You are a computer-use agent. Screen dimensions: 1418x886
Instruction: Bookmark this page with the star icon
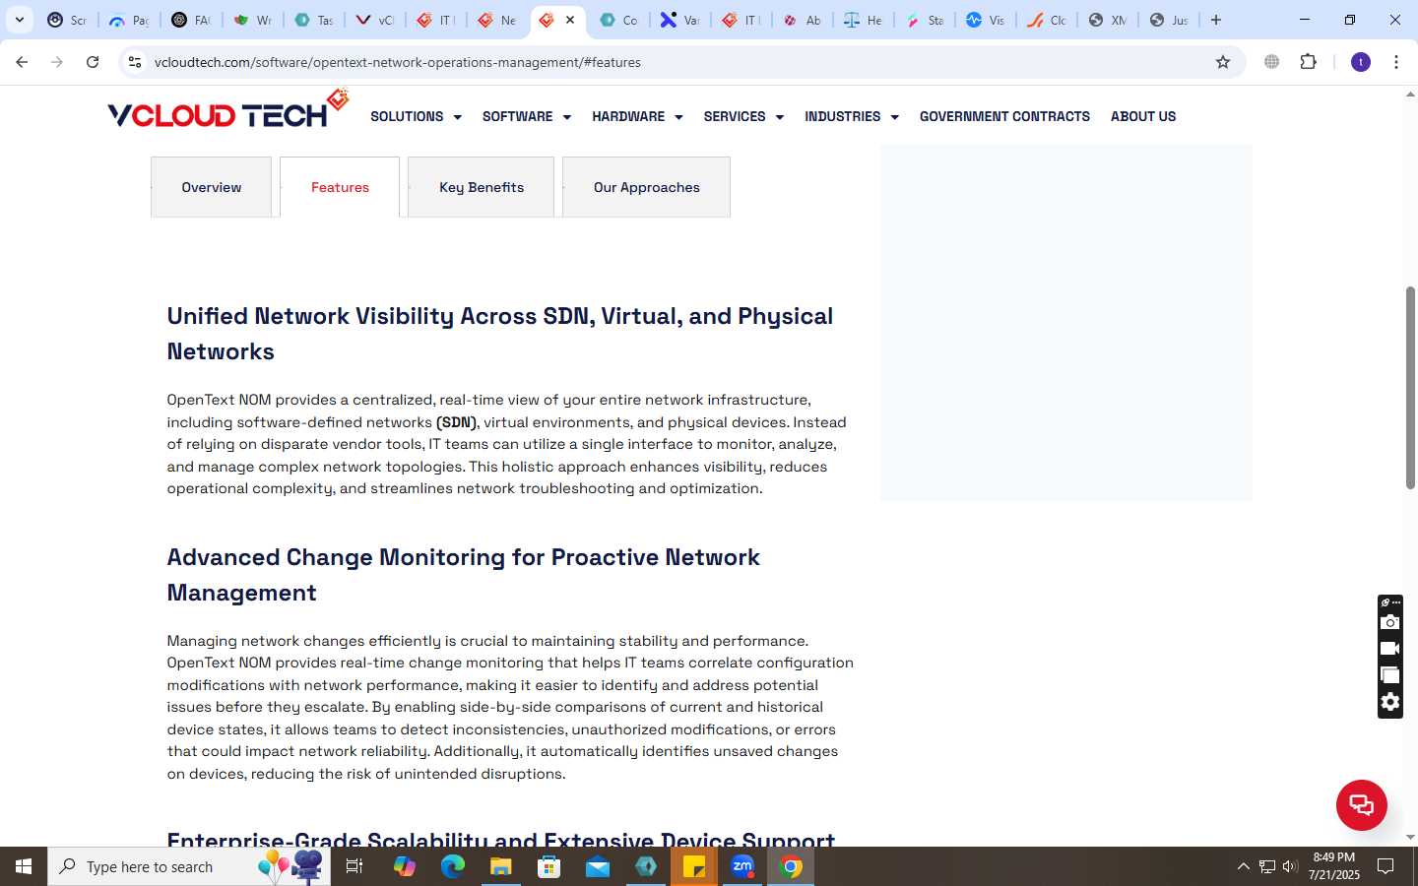1223,62
